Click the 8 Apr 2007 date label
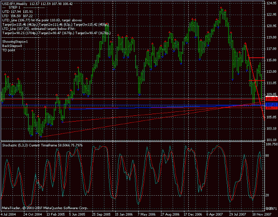The width and height of the screenshot is (278, 217). point(215,214)
